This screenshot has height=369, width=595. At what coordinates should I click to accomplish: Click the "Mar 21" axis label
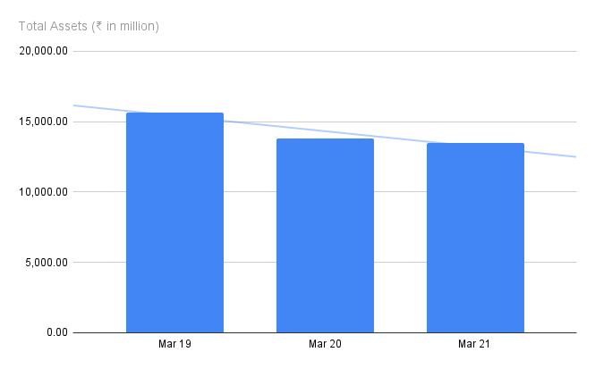click(474, 344)
